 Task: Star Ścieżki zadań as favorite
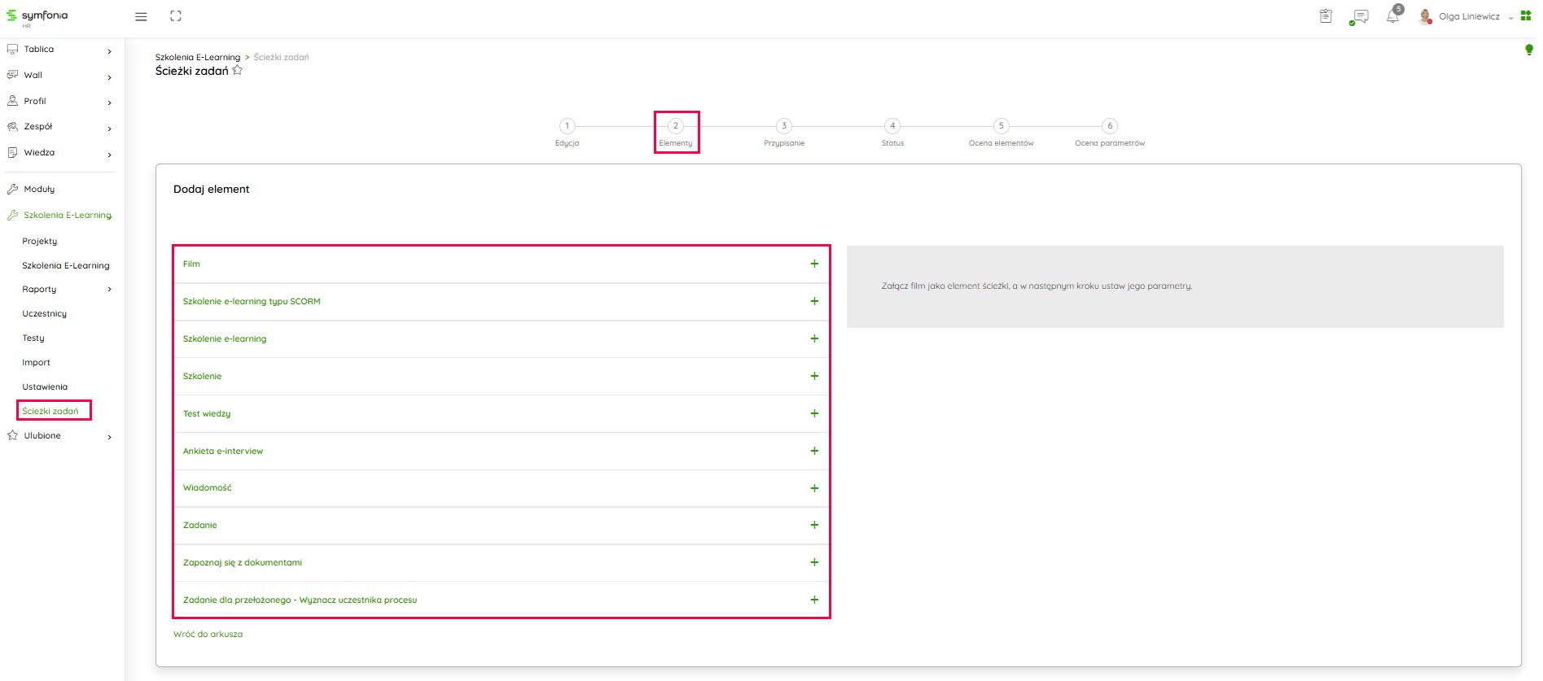pos(238,71)
